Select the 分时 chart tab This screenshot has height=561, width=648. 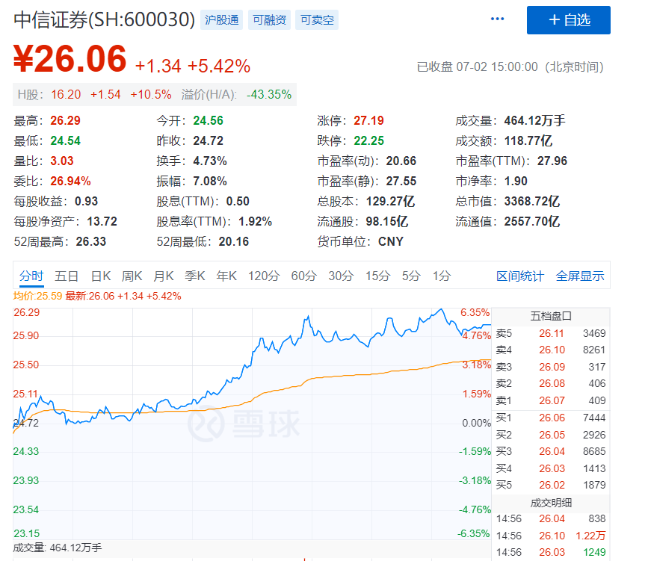click(31, 276)
